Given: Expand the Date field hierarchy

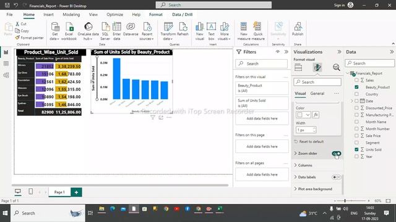Looking at the screenshot, I should coord(352,101).
